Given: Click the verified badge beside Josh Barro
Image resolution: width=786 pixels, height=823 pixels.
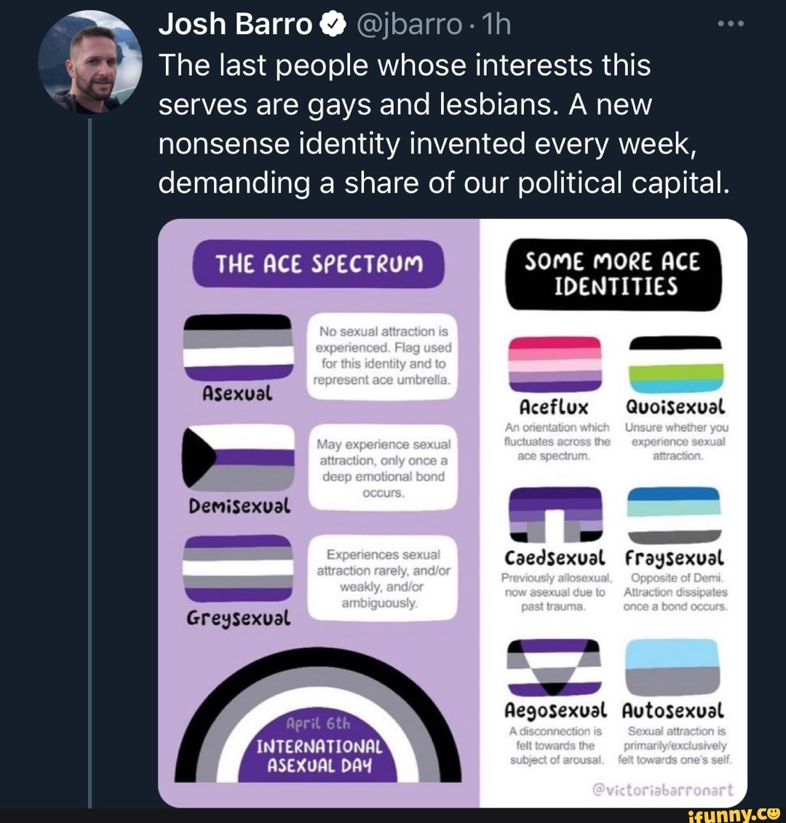Looking at the screenshot, I should coord(332,25).
